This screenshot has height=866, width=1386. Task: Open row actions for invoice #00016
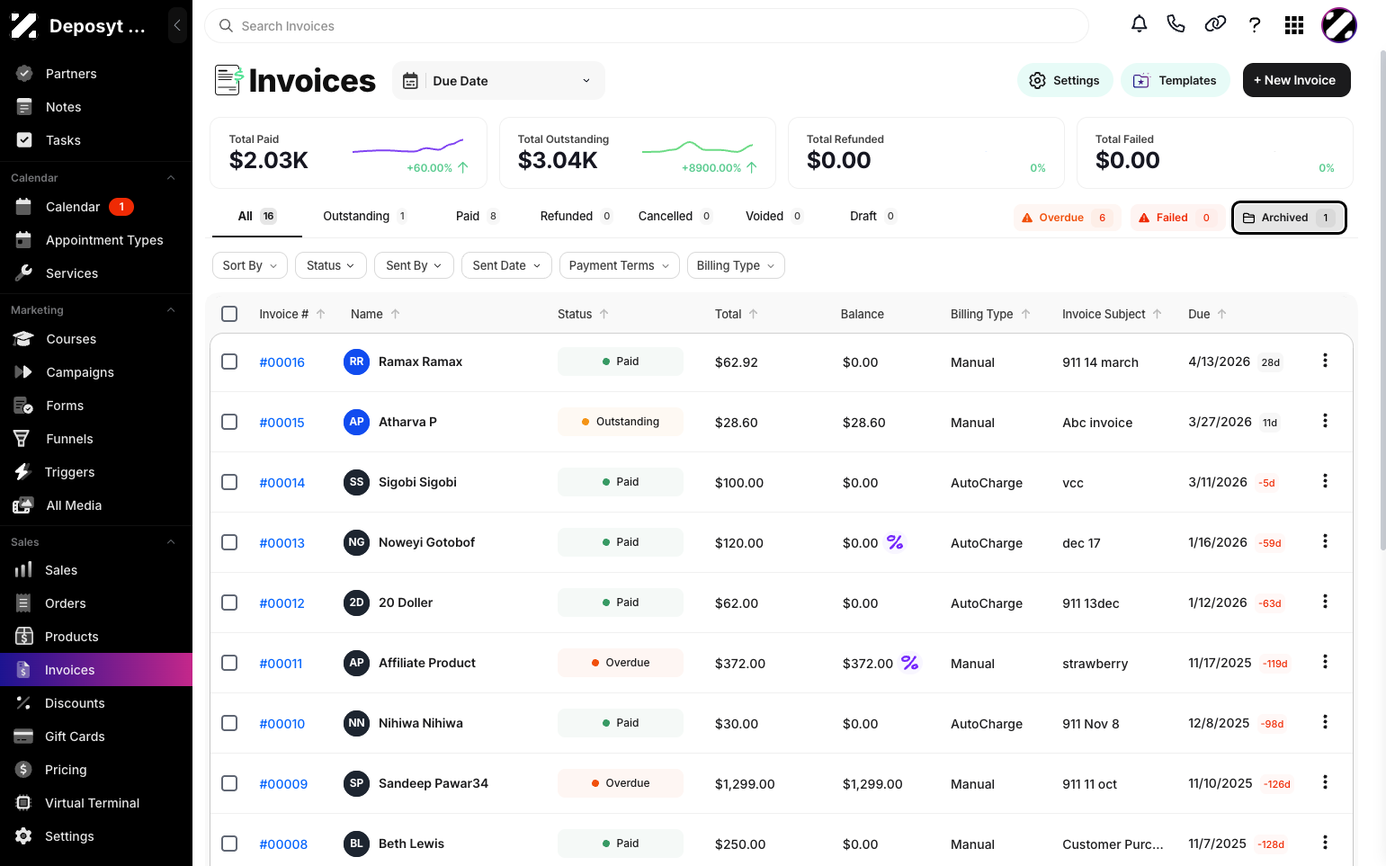[1325, 361]
